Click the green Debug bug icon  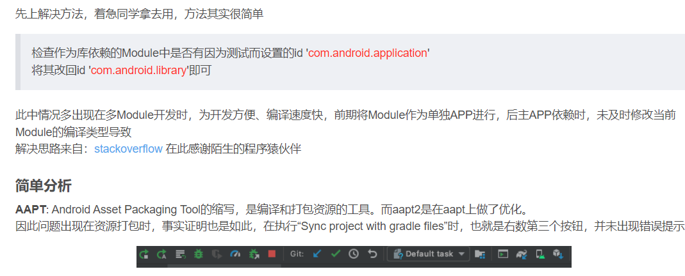click(199, 254)
